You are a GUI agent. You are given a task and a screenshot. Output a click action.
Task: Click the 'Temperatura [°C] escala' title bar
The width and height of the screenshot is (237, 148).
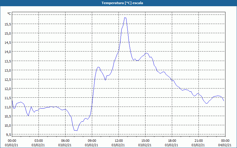[x=118, y=3]
